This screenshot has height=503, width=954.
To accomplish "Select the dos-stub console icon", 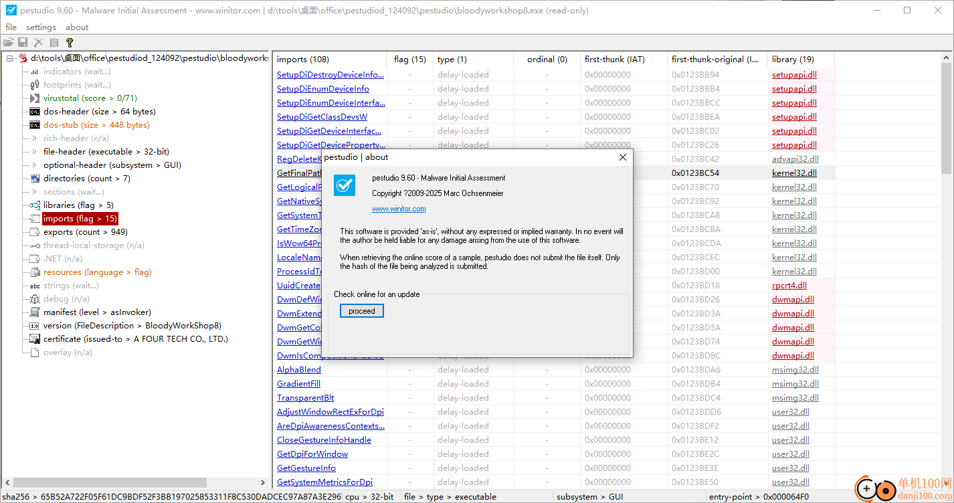I will (35, 125).
